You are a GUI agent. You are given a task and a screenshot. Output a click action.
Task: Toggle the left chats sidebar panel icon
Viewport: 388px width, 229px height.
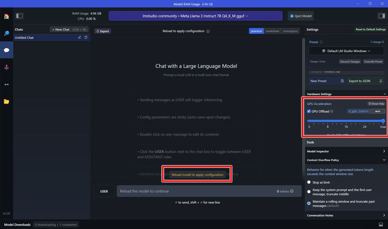click(19, 16)
